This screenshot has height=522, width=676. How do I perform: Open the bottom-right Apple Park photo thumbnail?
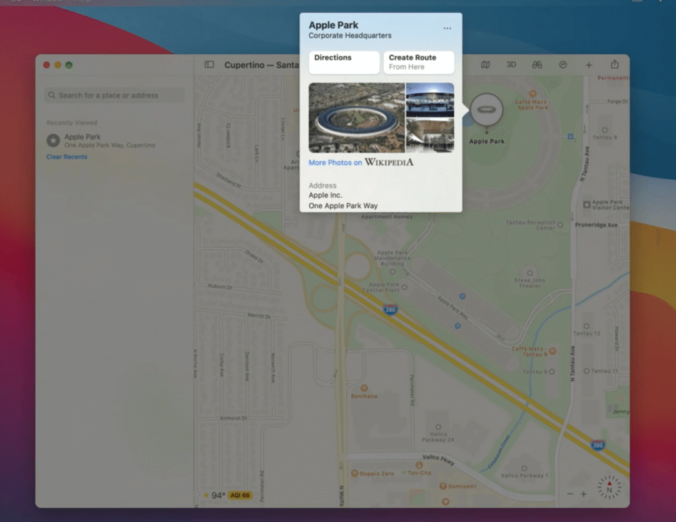pos(430,136)
